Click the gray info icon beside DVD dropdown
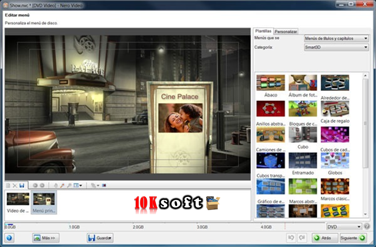The height and width of the screenshot is (247, 376). click(x=367, y=226)
